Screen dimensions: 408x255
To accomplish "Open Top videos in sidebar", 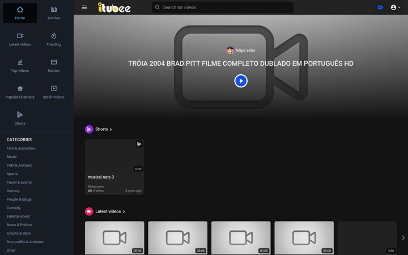I will [x=20, y=66].
